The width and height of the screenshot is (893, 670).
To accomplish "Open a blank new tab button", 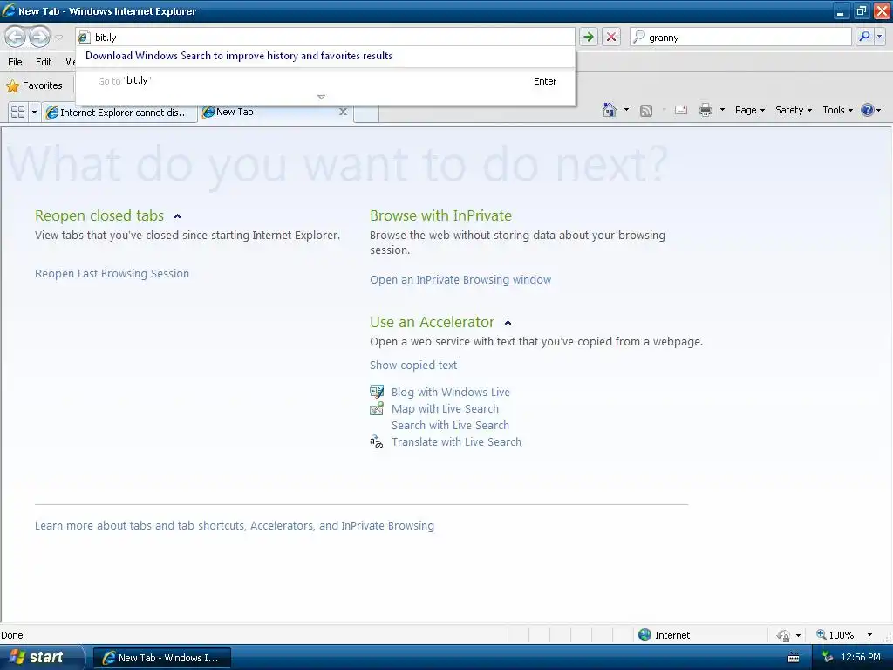I will pos(366,113).
